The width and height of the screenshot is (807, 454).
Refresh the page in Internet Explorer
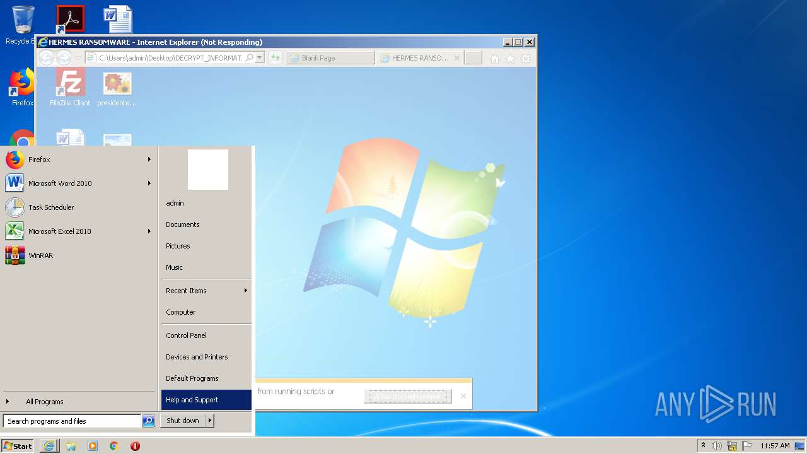(276, 58)
